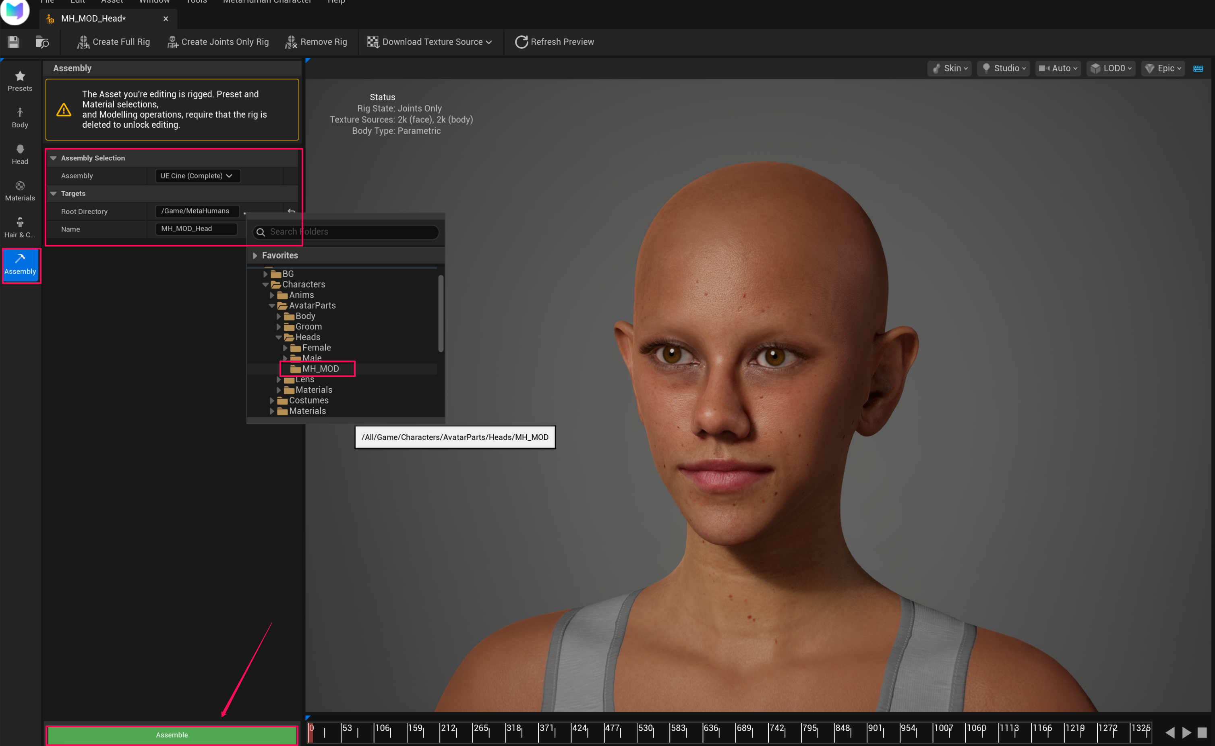1215x746 pixels.
Task: Click Browse to asset icon in toolbar
Action: [42, 42]
